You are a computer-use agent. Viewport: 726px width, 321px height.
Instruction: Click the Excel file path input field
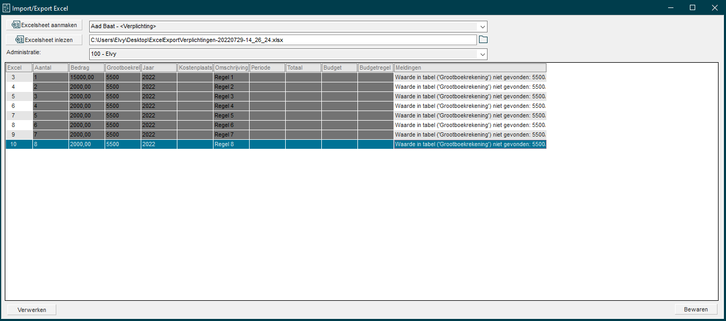(283, 40)
